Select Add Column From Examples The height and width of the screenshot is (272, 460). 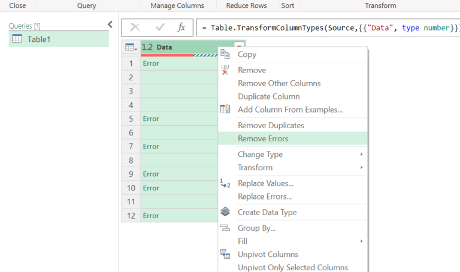coord(293,110)
